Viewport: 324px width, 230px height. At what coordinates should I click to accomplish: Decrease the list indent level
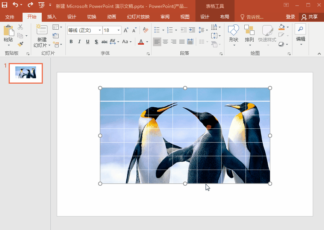coord(183,30)
